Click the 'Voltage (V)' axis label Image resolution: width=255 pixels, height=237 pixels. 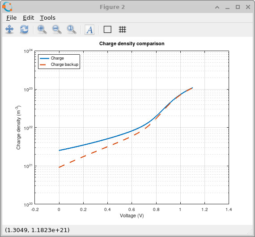[x=132, y=215]
